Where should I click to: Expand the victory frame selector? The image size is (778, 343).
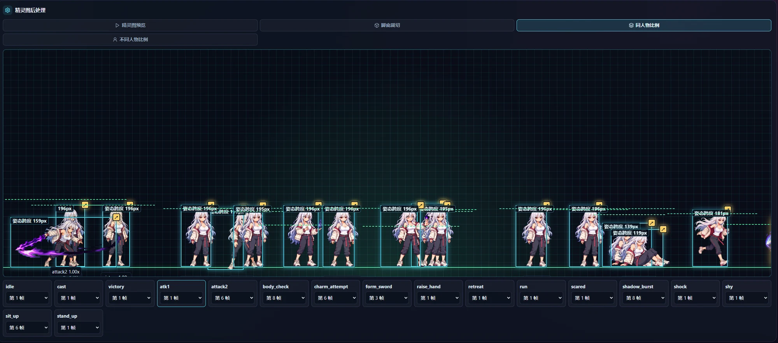(x=130, y=298)
